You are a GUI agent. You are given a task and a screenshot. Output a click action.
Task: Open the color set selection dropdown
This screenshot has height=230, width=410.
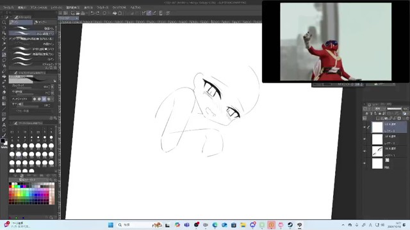pyautogui.click(x=29, y=180)
